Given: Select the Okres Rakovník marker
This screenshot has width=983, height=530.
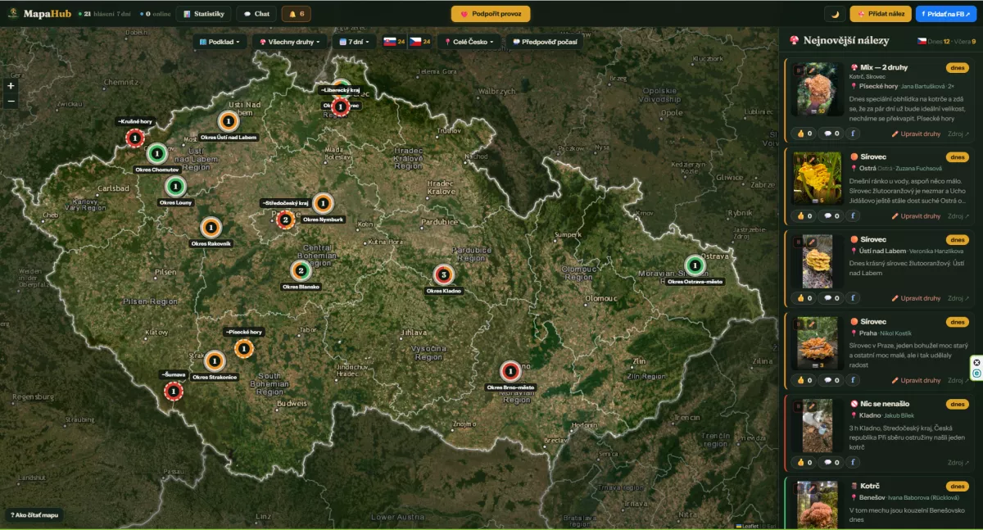Looking at the screenshot, I should coord(211,227).
